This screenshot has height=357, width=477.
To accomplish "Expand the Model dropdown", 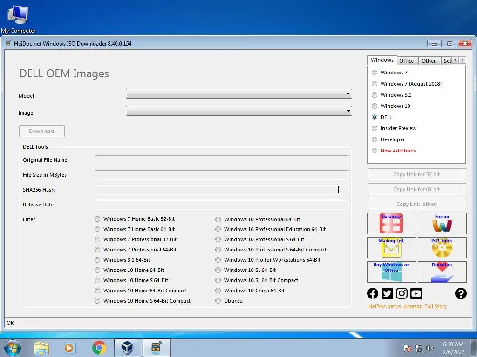I will (239, 94).
